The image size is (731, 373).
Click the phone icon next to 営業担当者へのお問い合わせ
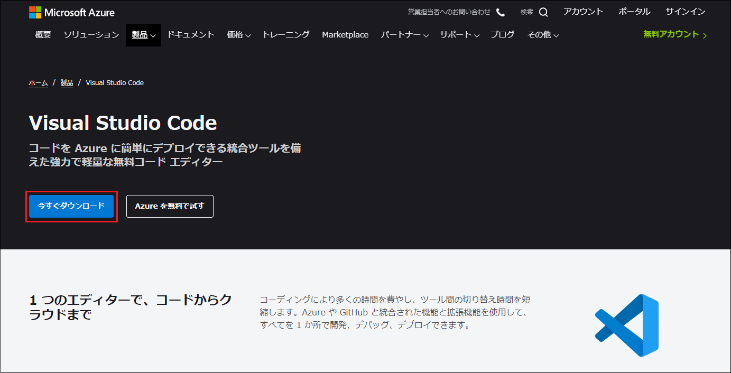501,12
